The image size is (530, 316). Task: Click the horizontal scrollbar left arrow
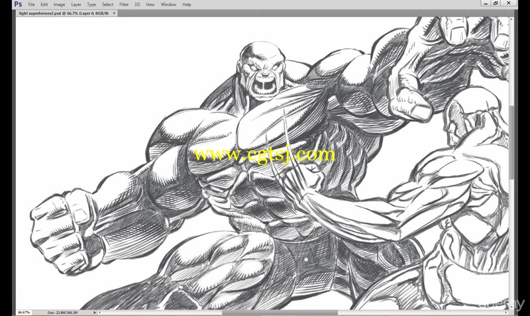click(100, 312)
